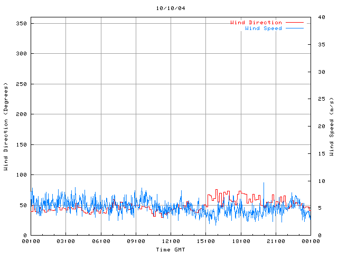The height and width of the screenshot is (253, 338).
Task: Click the Time GMT axis title
Action: point(171,249)
